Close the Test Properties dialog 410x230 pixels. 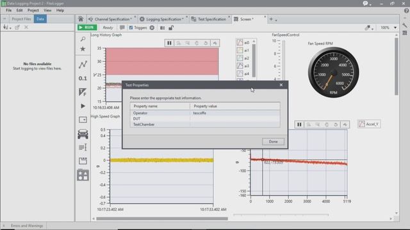click(x=281, y=85)
